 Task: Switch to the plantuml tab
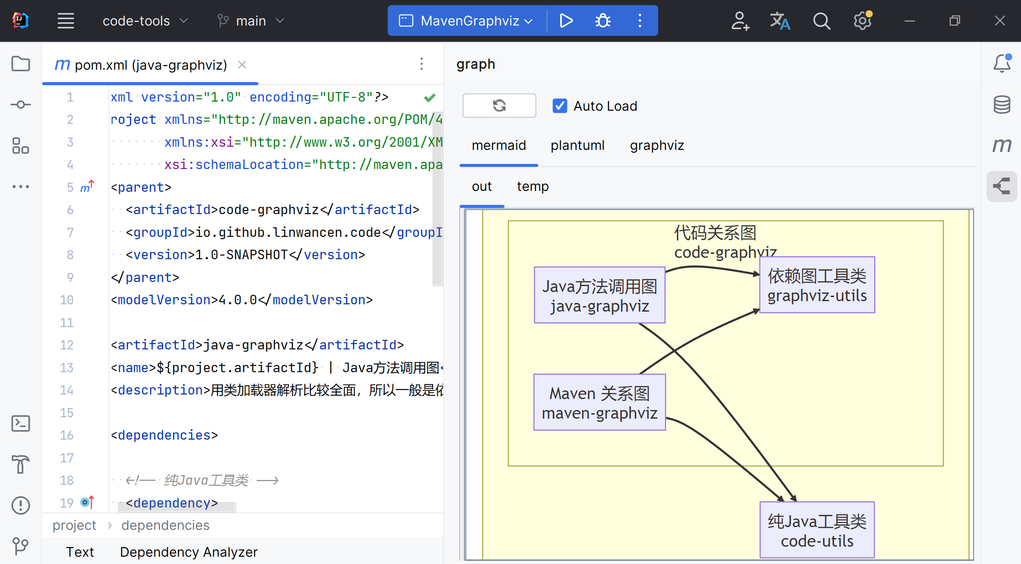click(578, 145)
